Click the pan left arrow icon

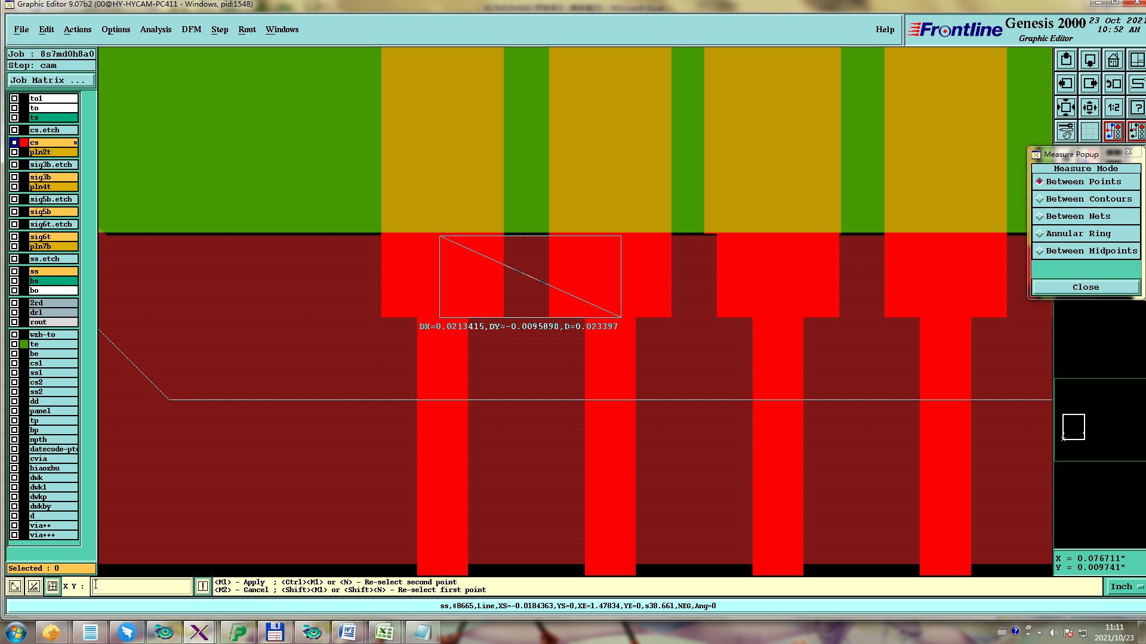click(1066, 83)
